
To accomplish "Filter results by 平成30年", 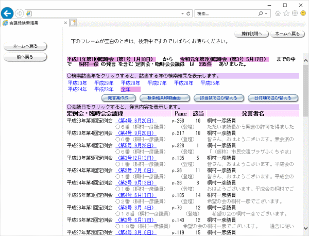I will 77,83.
